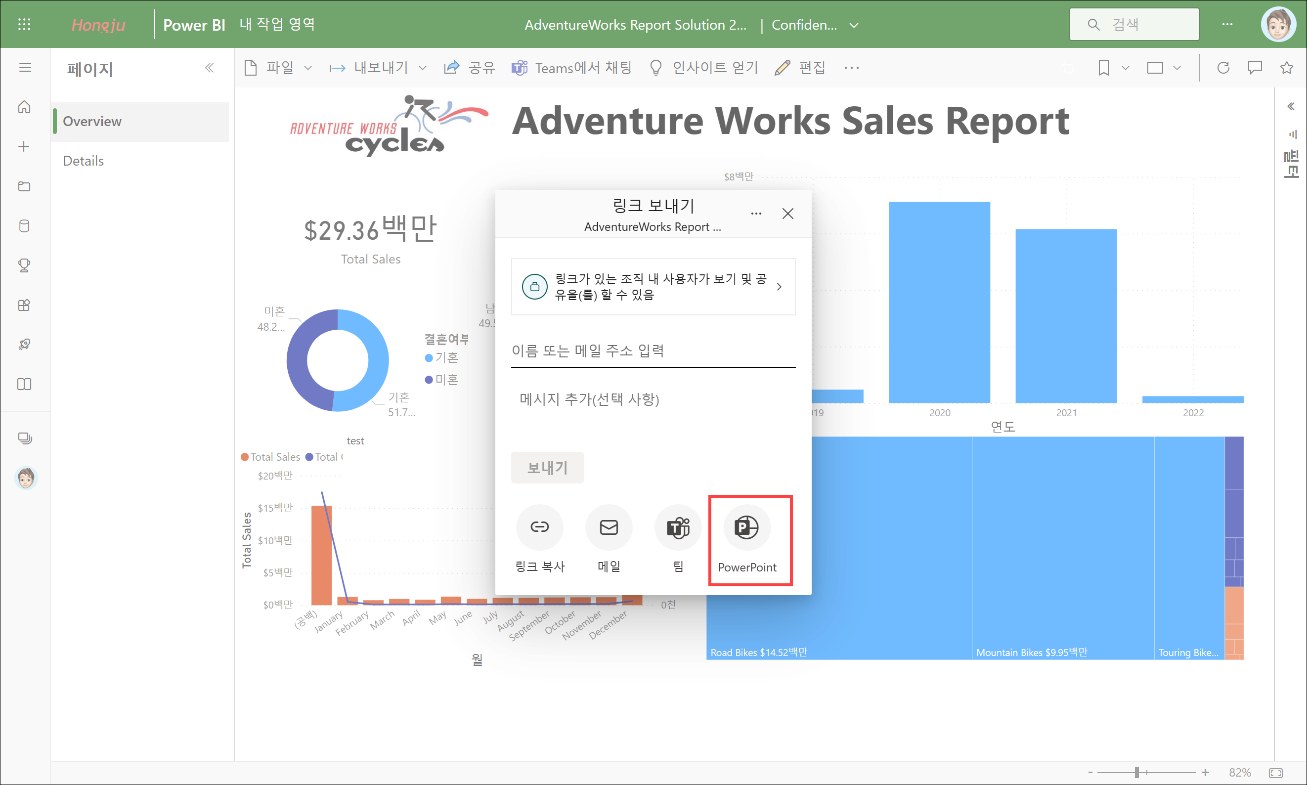Click the fit-to-page icon in the status bar
Viewport: 1307px width, 785px height.
coord(1276,773)
